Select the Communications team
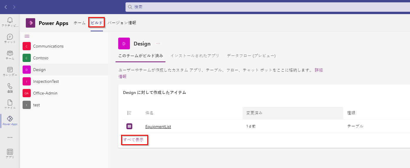 coord(64,46)
